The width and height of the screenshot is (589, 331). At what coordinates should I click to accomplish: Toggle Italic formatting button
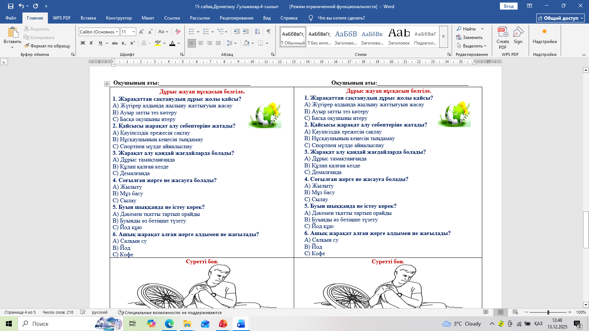pyautogui.click(x=91, y=43)
